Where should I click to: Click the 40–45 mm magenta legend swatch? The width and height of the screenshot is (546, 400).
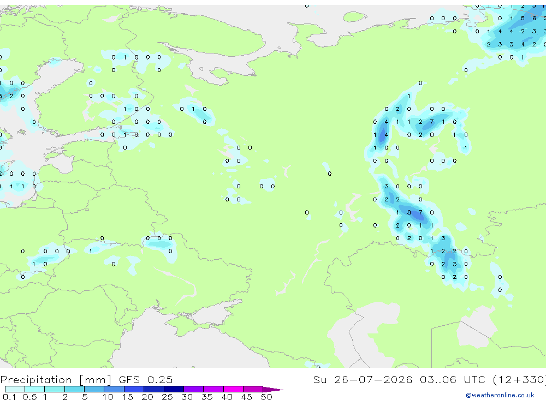(233, 389)
